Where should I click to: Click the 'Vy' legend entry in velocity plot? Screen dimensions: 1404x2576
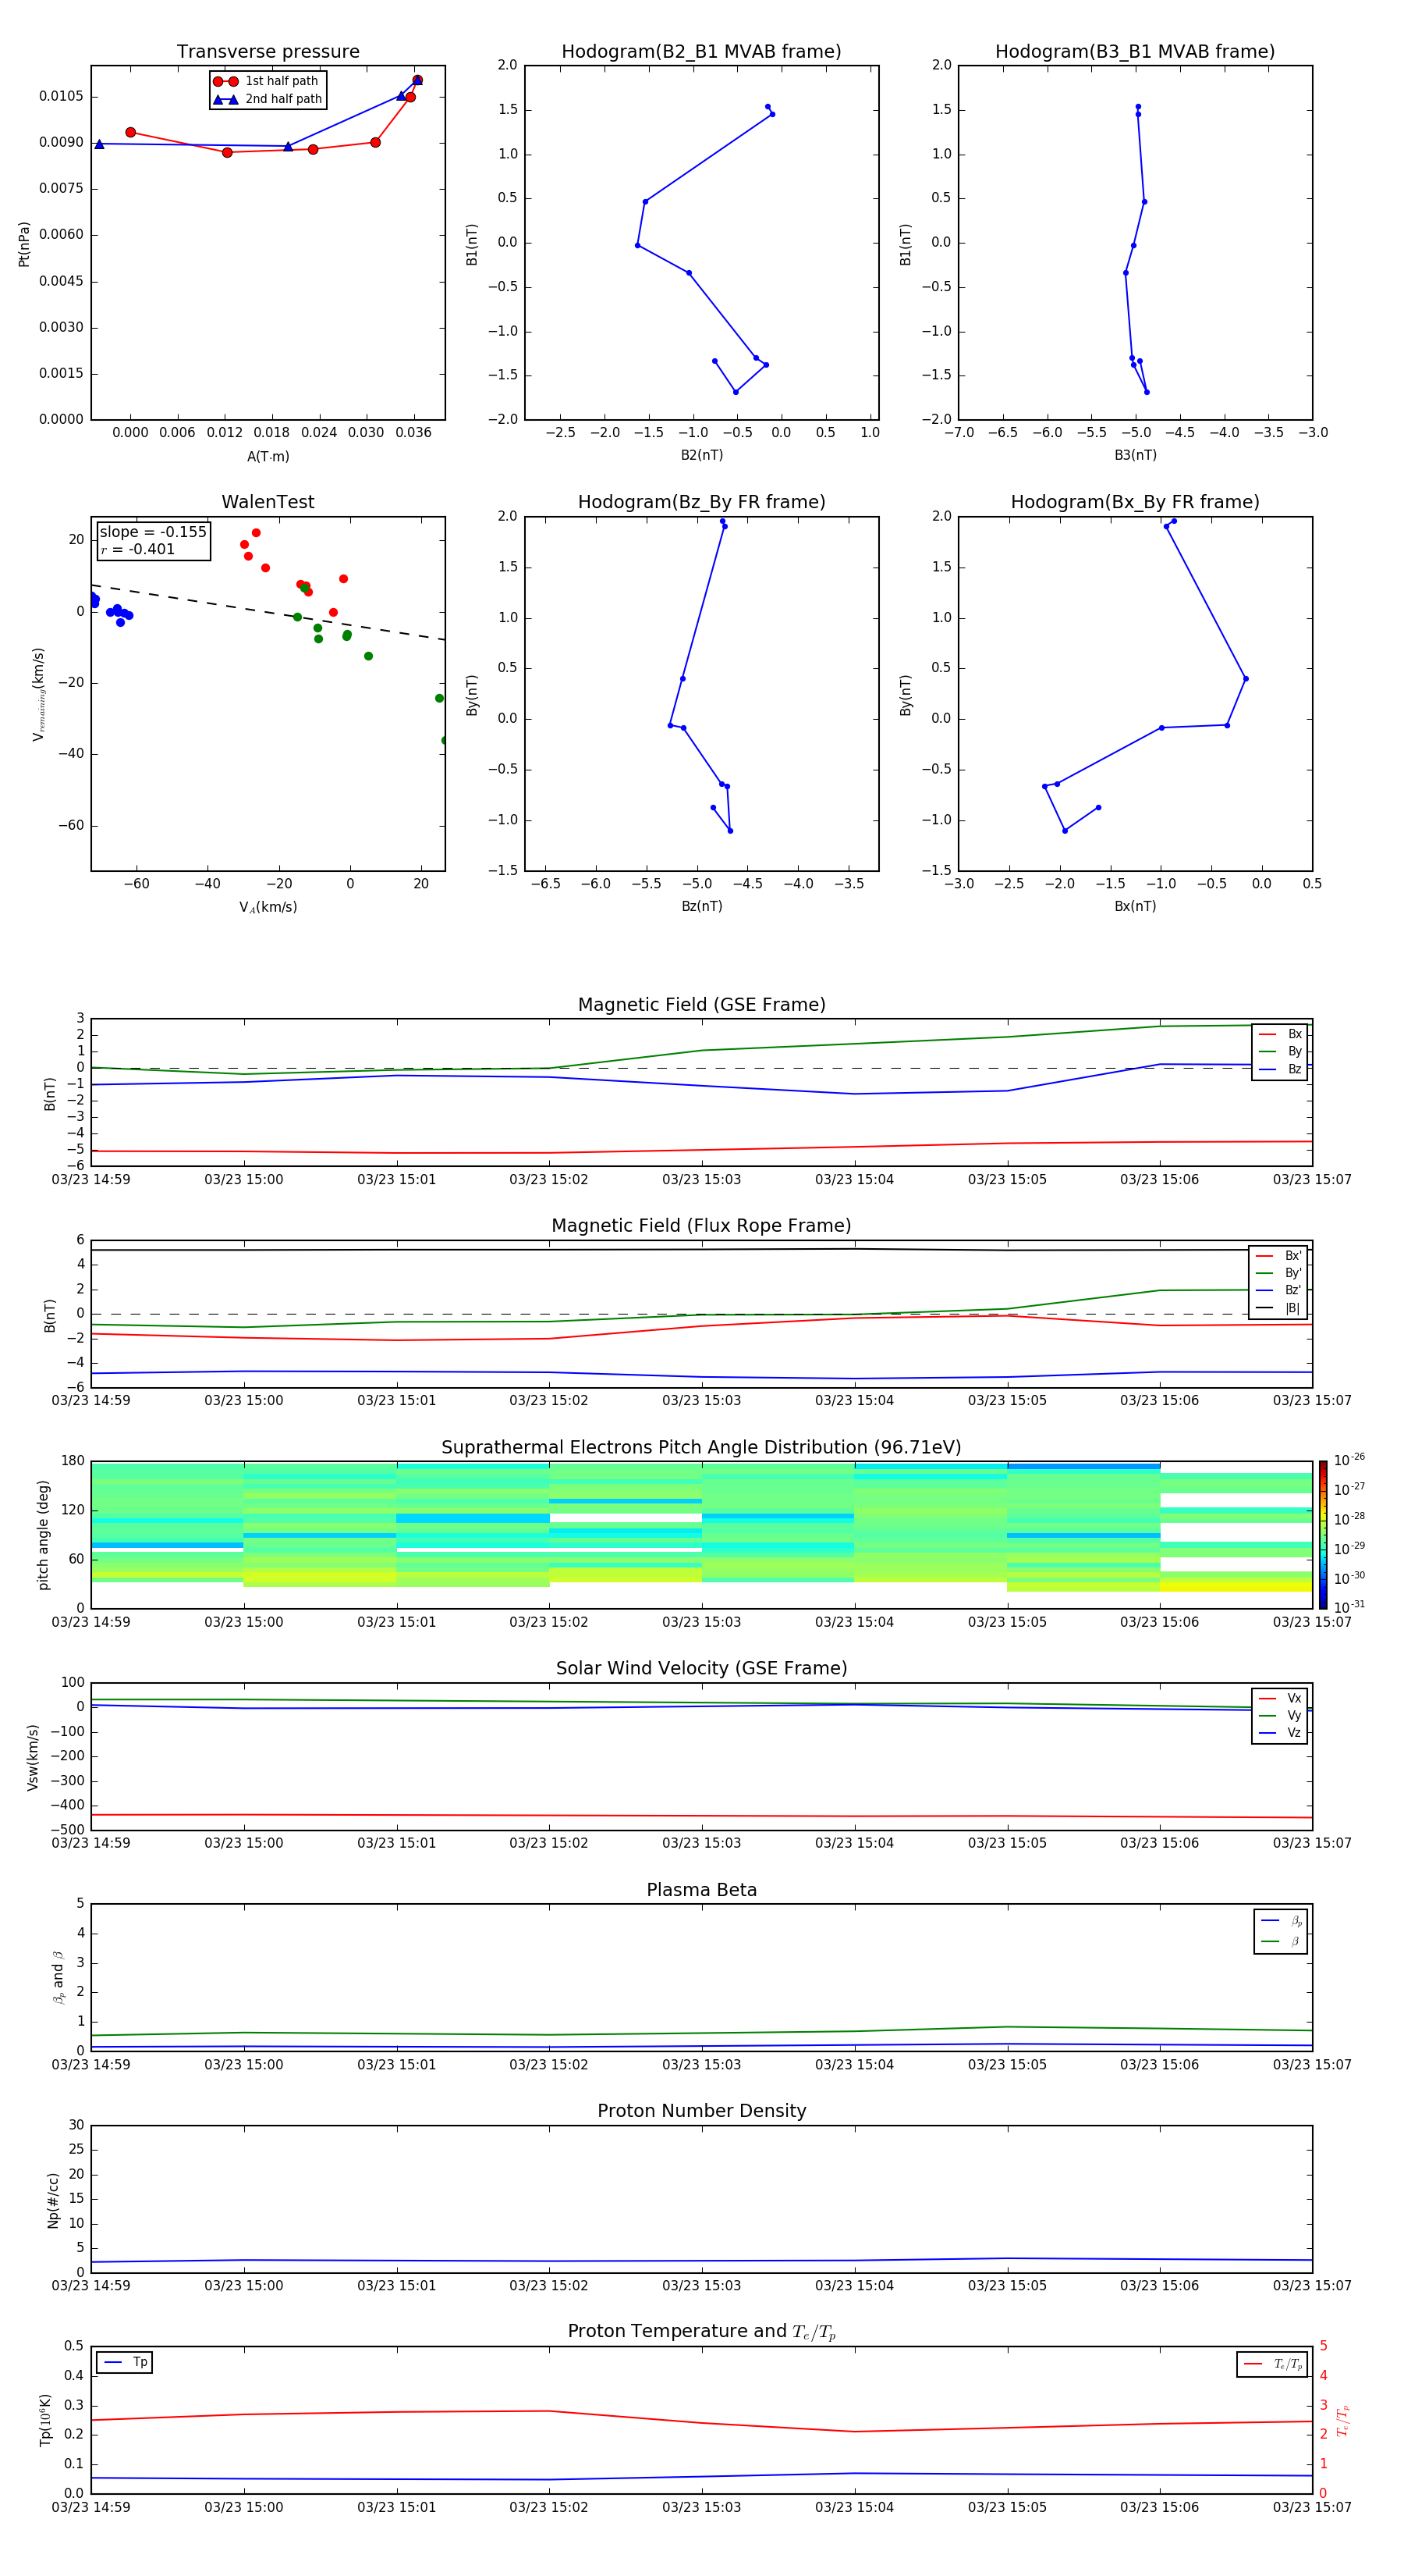point(1280,1716)
